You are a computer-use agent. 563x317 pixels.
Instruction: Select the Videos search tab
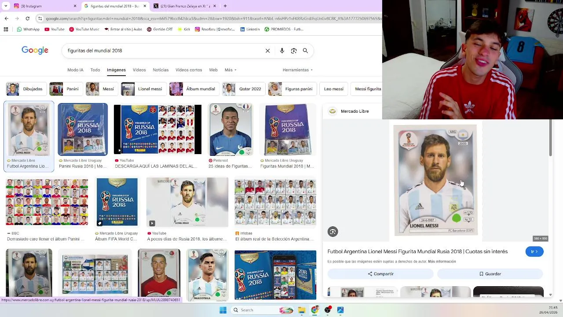[139, 70]
